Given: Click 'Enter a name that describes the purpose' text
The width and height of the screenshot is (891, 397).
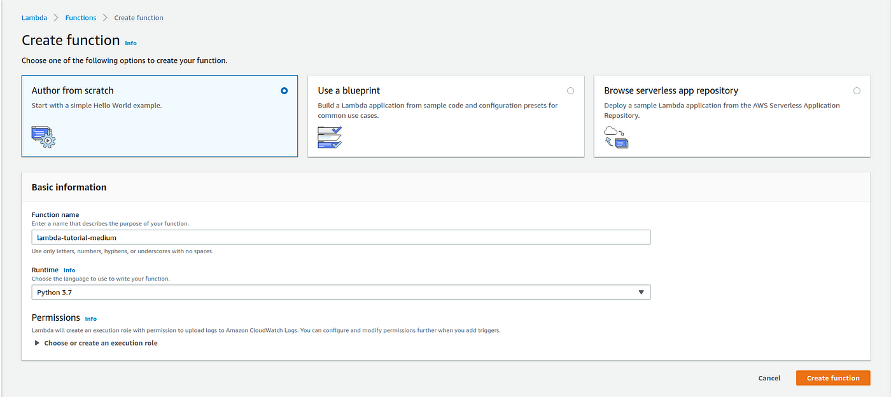Looking at the screenshot, I should (x=110, y=224).
